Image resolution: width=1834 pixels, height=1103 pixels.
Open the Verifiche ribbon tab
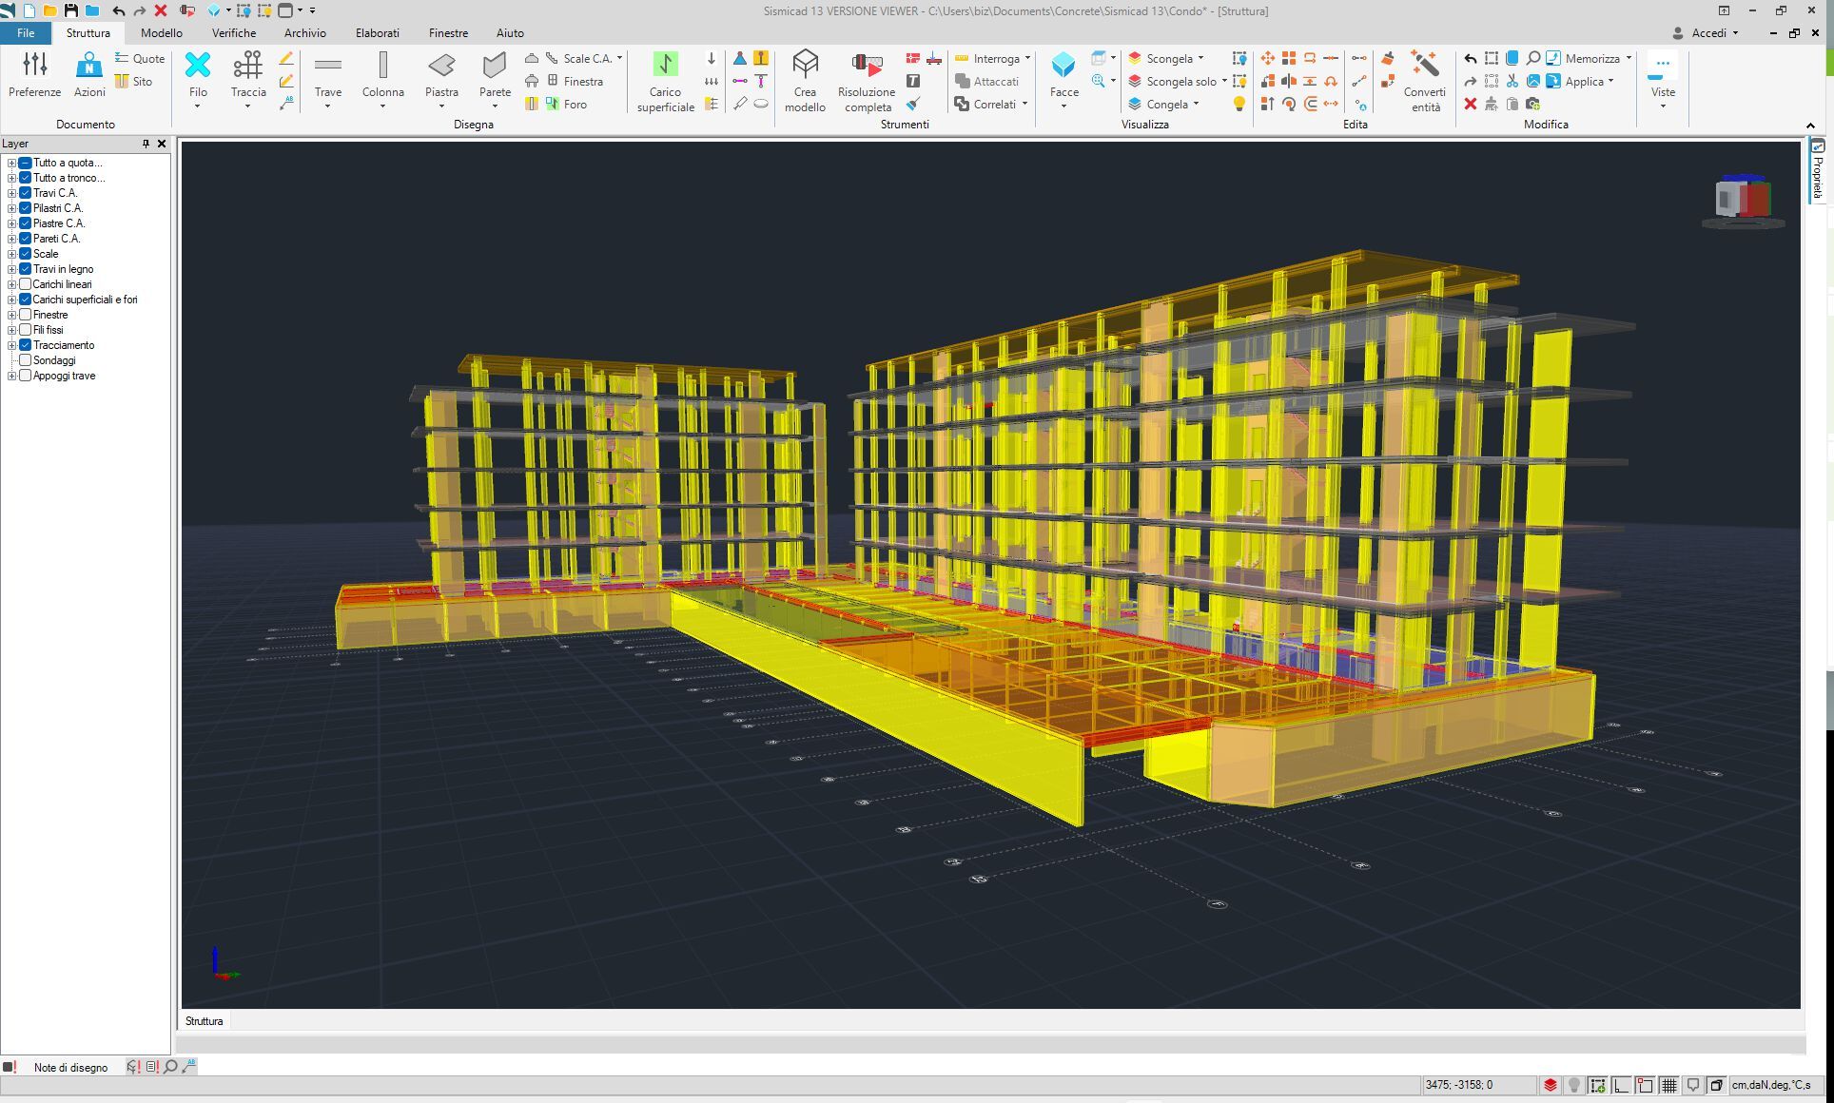coord(234,32)
